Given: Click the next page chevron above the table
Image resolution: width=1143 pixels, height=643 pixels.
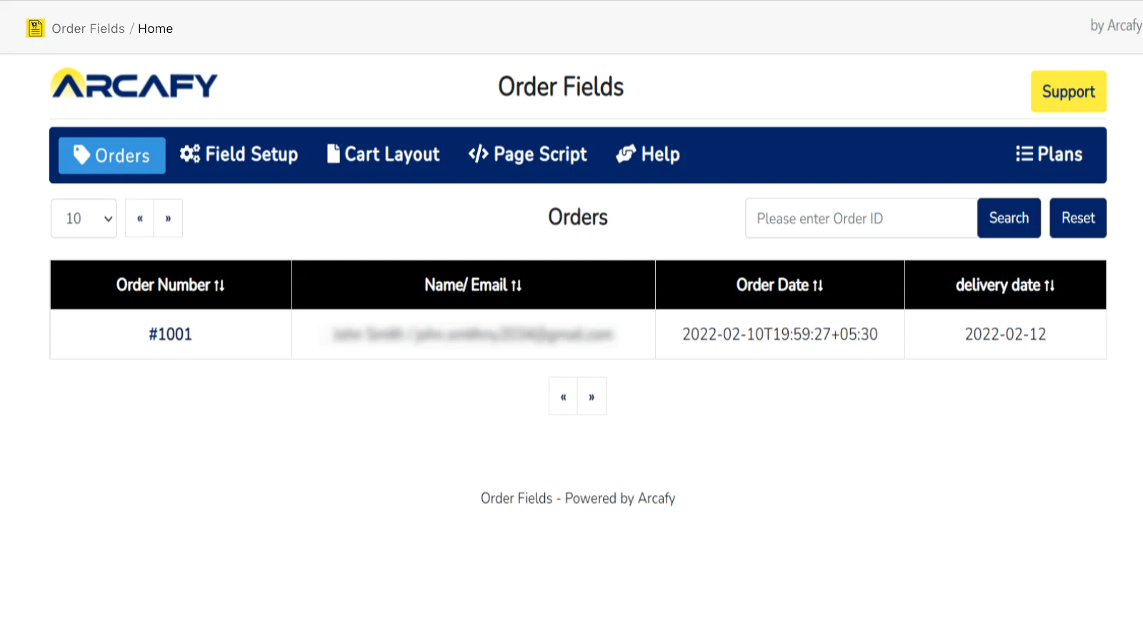Looking at the screenshot, I should click(168, 218).
